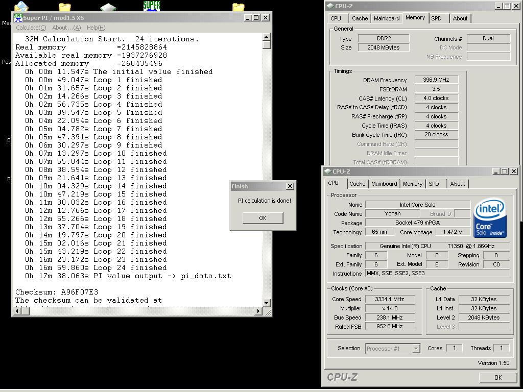
Task: Click the Bank Cycle Time value 20 clocks
Action: tap(436, 134)
